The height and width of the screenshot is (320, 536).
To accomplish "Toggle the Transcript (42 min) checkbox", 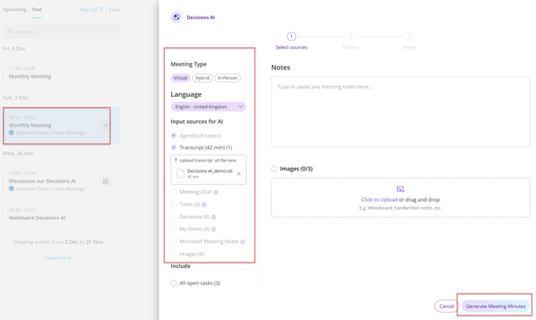I will coord(174,148).
